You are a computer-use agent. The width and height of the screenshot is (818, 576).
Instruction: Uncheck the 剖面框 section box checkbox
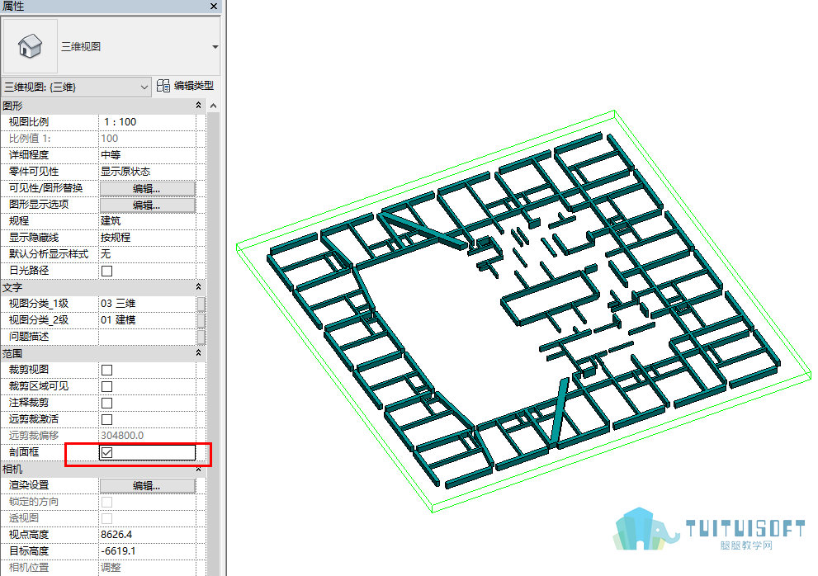click(107, 452)
